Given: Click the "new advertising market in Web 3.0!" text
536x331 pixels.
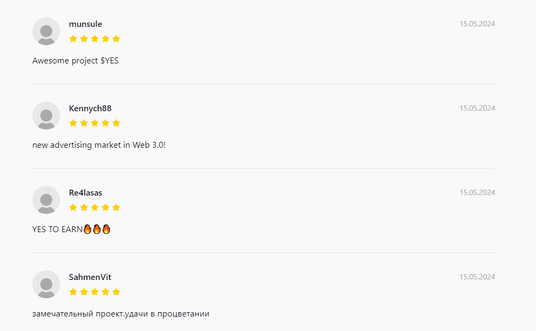Looking at the screenshot, I should (99, 145).
